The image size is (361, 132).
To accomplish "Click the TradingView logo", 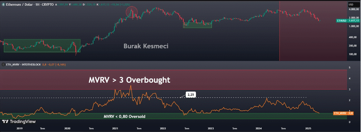I will 19,121.
